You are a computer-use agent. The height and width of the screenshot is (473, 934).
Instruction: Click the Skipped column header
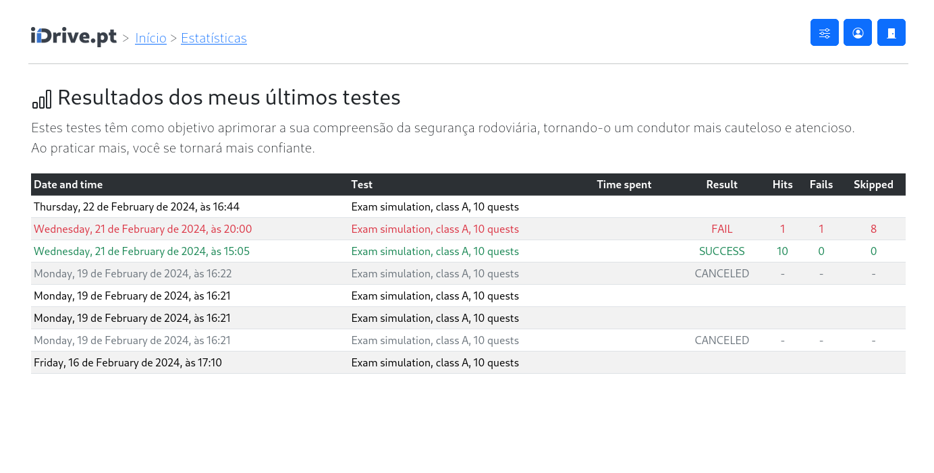point(873,185)
